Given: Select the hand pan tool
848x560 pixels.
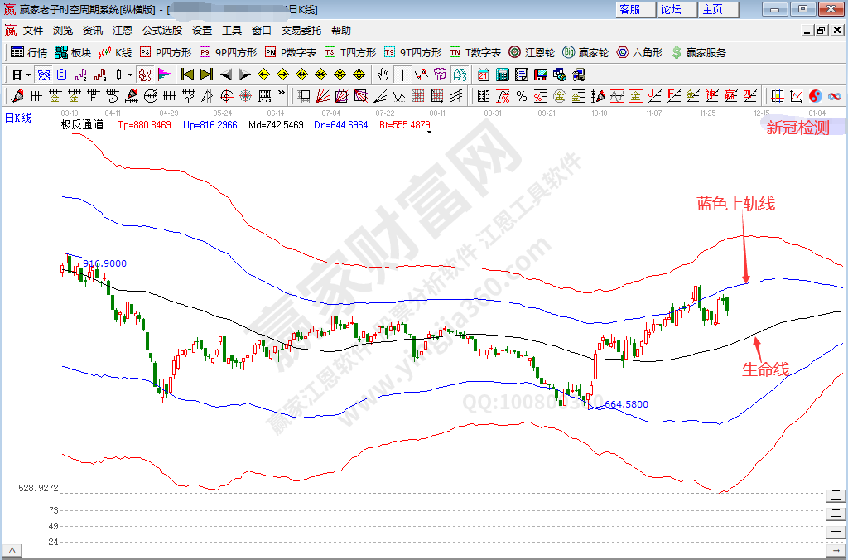Looking at the screenshot, I should point(383,75).
